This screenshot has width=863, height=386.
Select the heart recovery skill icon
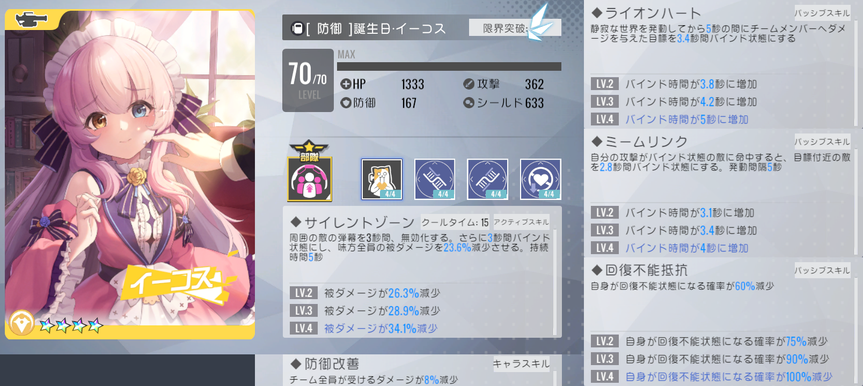[540, 179]
